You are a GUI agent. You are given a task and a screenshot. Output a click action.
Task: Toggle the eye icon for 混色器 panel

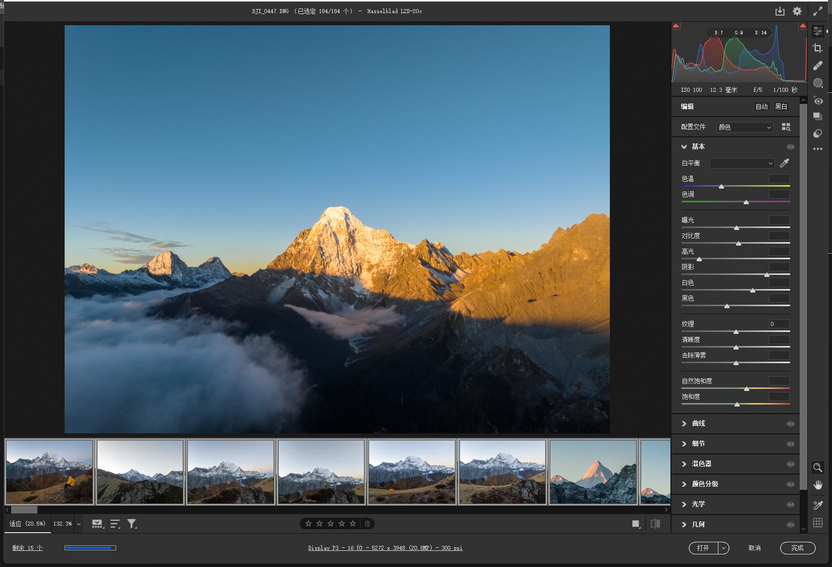790,464
